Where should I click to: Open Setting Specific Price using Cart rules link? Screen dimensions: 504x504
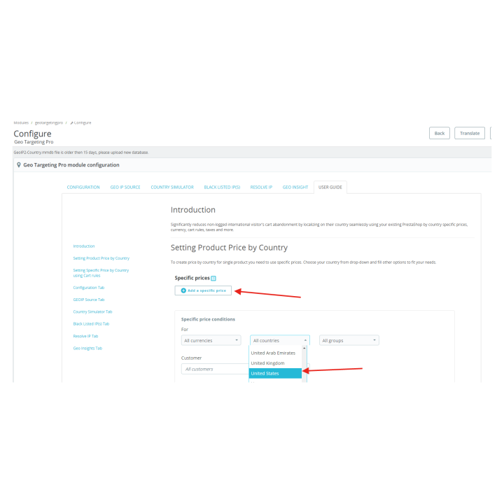(101, 273)
